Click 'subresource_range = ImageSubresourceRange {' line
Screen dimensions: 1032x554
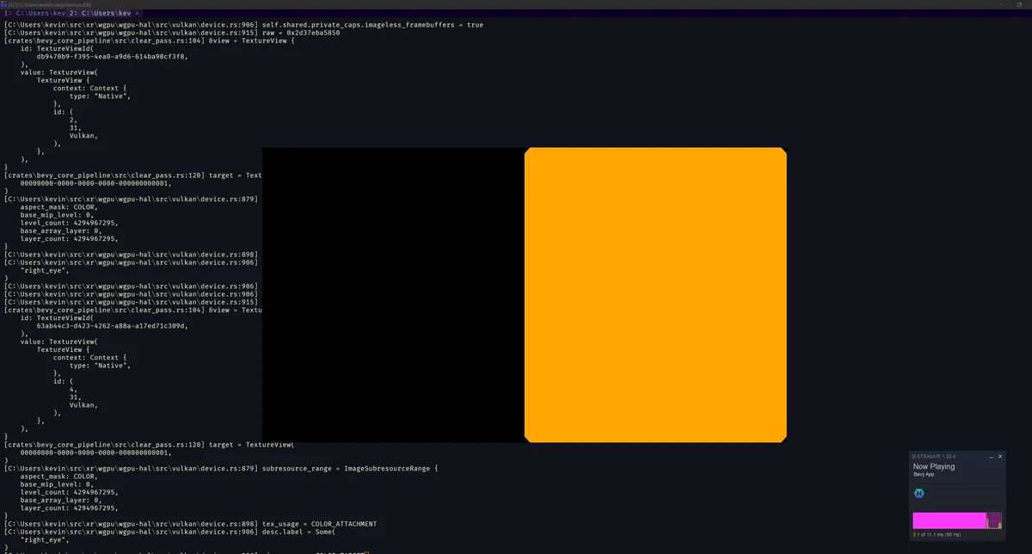pyautogui.click(x=221, y=468)
